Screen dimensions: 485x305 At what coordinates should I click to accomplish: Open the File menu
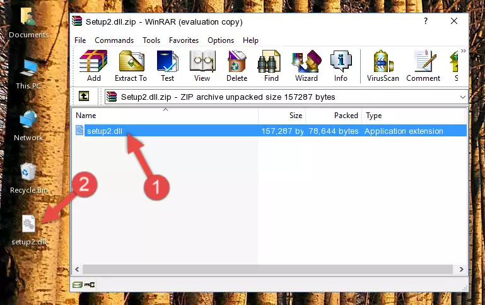80,40
